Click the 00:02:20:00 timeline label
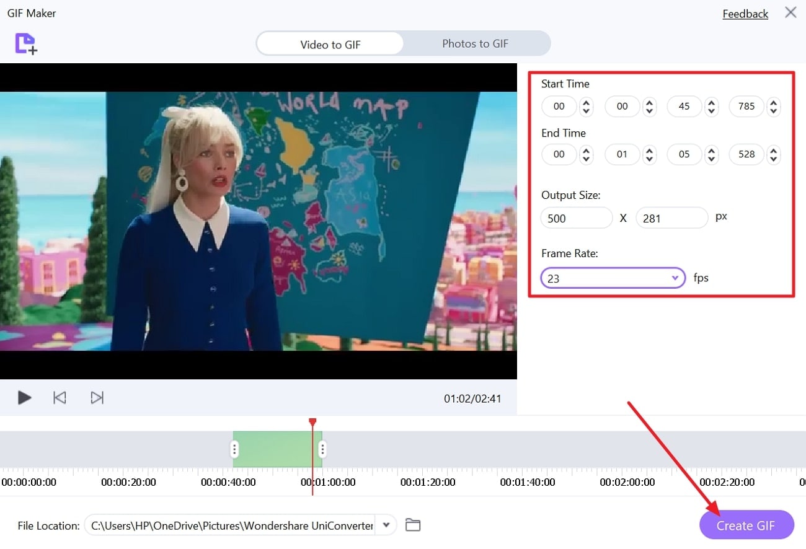The image size is (806, 549). point(727,482)
